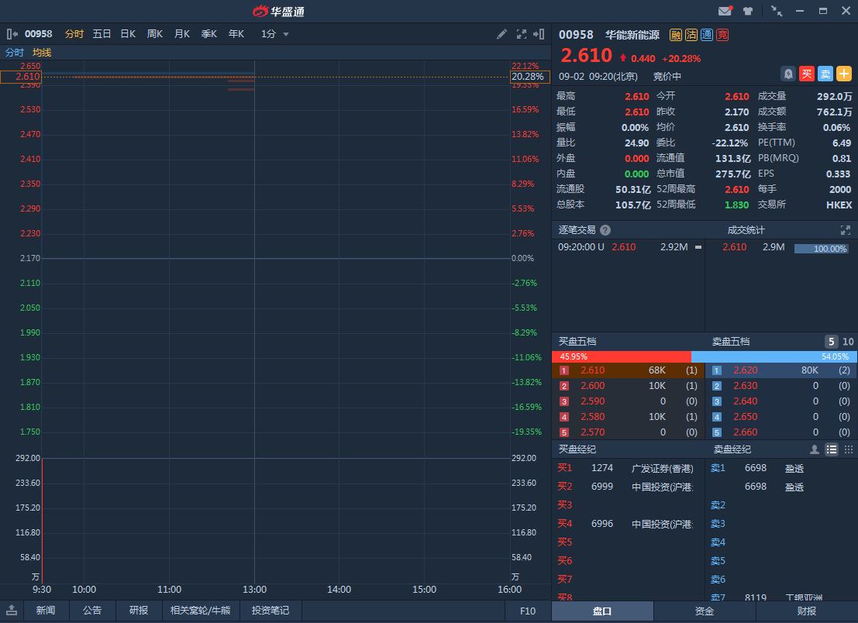858x623 pixels.
Task: Select the pencil drawing tool
Action: 501,34
